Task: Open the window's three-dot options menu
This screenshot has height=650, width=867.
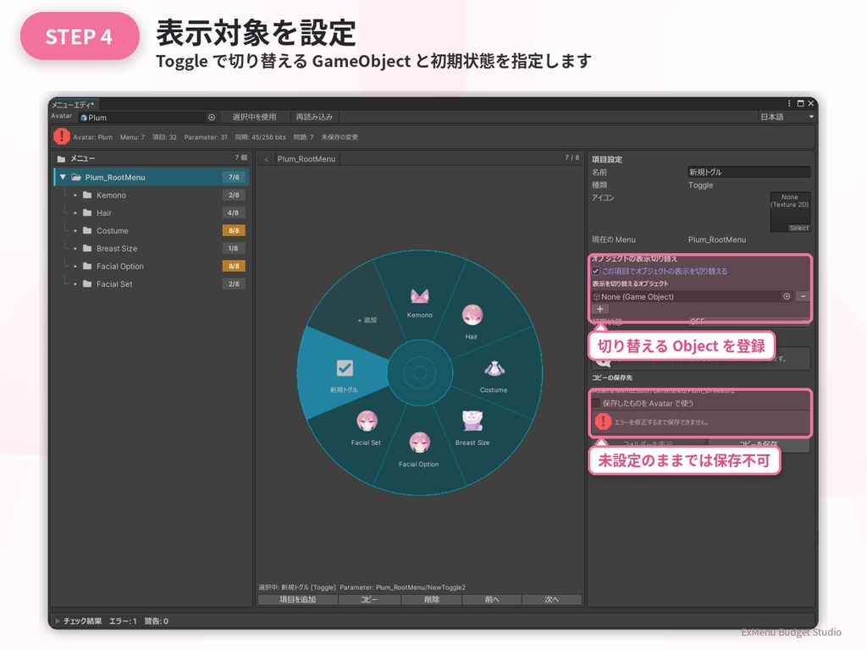Action: pos(789,103)
